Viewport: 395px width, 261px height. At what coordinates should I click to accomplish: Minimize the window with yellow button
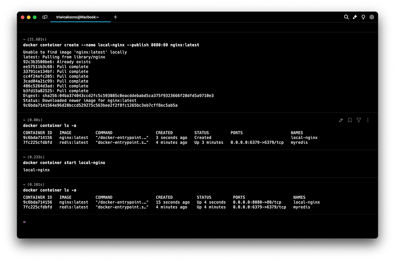[29, 17]
